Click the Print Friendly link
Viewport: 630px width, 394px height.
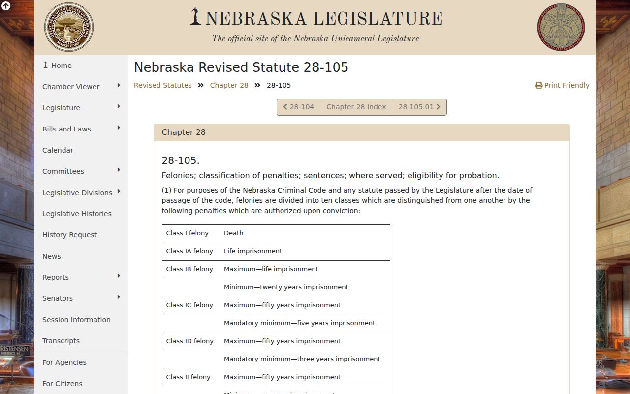(563, 85)
